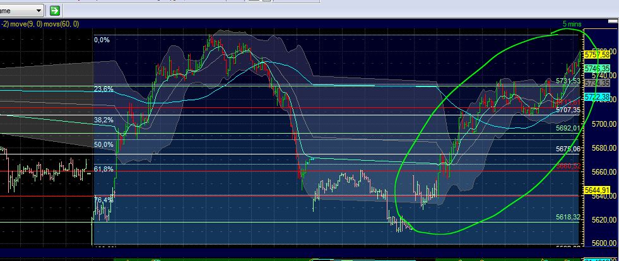
Task: Click the yellow 5757,58 price tag
Action: (x=598, y=54)
